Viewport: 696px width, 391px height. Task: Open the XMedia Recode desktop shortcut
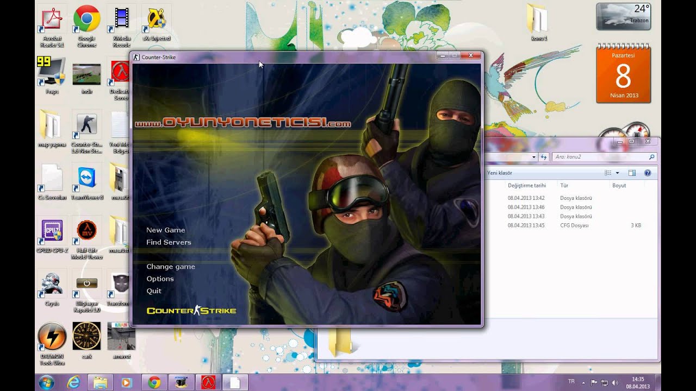(x=122, y=26)
